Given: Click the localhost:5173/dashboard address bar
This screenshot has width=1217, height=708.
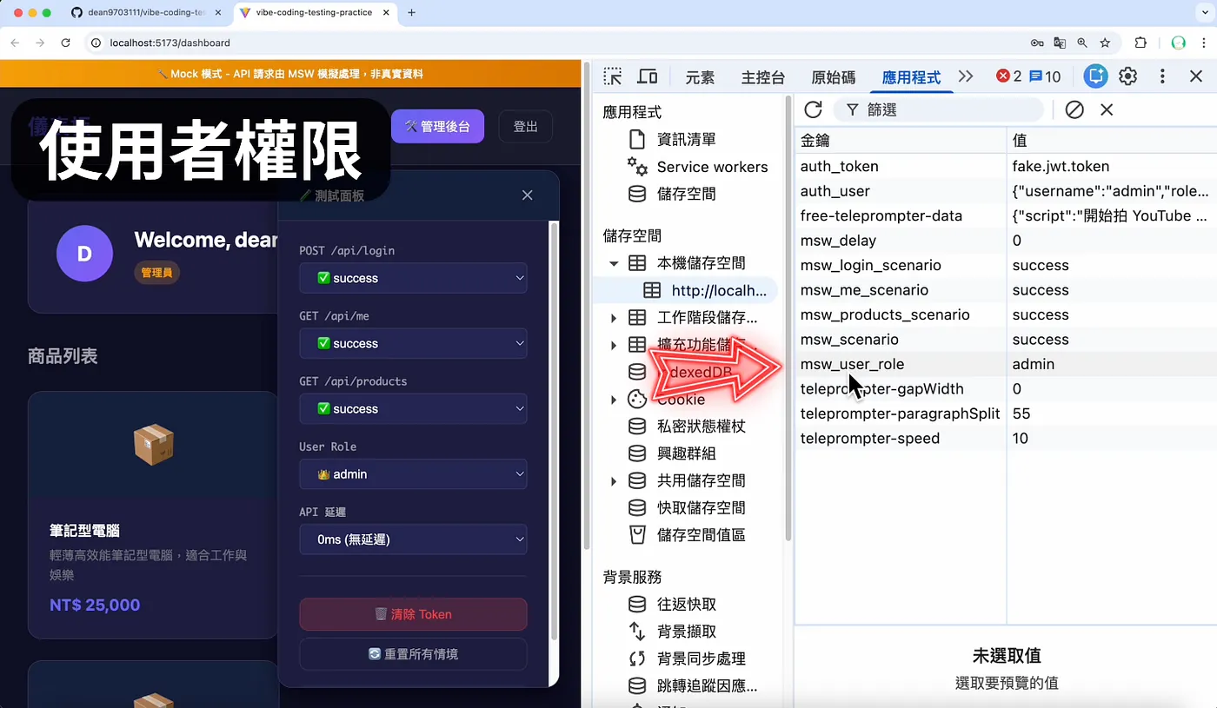Looking at the screenshot, I should click(x=556, y=43).
